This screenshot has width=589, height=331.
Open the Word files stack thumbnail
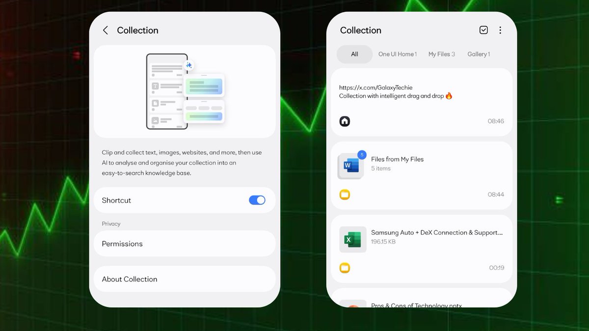coord(350,166)
